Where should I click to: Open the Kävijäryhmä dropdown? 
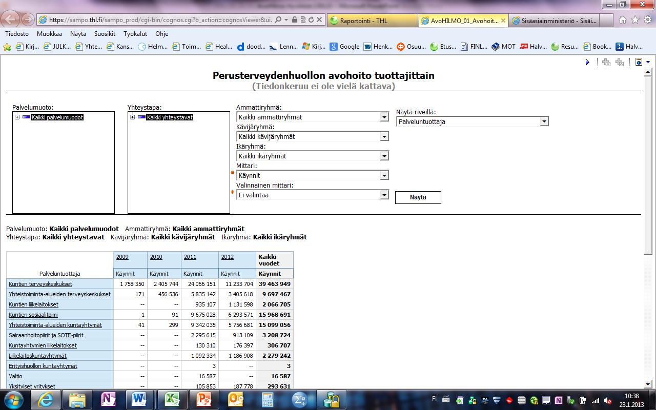pyautogui.click(x=384, y=137)
